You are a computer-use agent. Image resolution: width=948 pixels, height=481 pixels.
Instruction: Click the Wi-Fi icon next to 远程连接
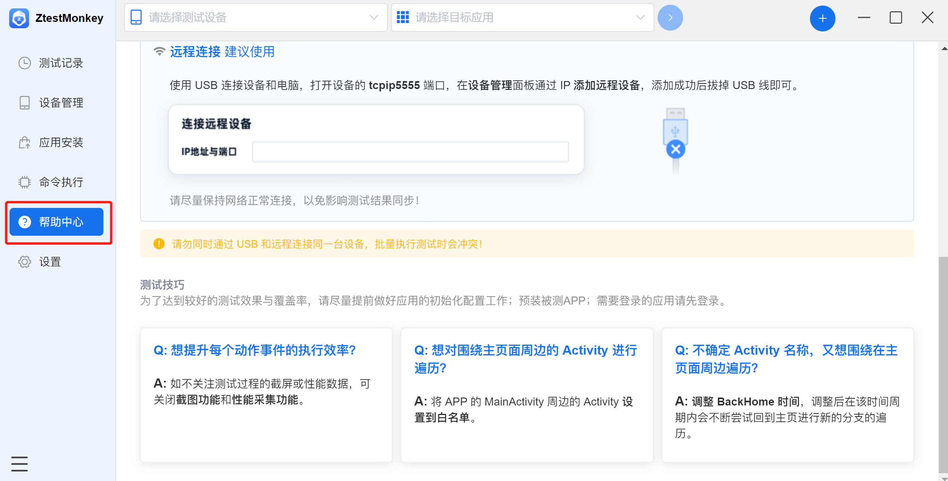point(160,51)
